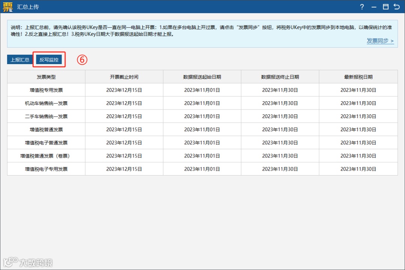Click the return arrow icon in title bar
Screen dimensions: 405x270
click(397, 7)
